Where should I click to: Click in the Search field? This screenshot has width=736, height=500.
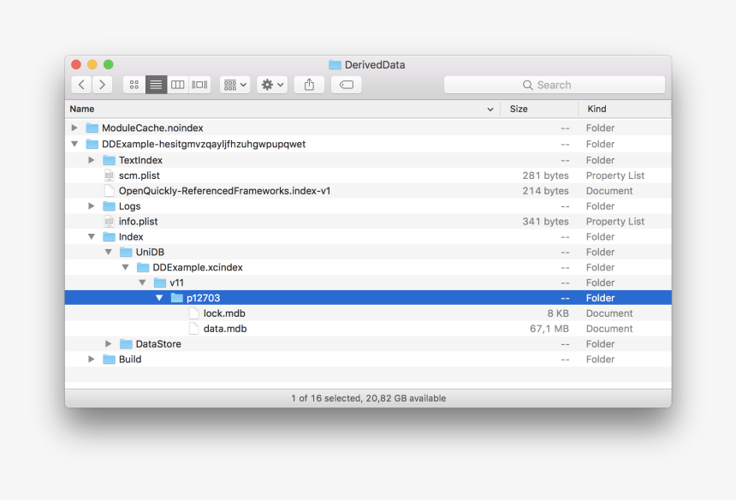point(555,85)
